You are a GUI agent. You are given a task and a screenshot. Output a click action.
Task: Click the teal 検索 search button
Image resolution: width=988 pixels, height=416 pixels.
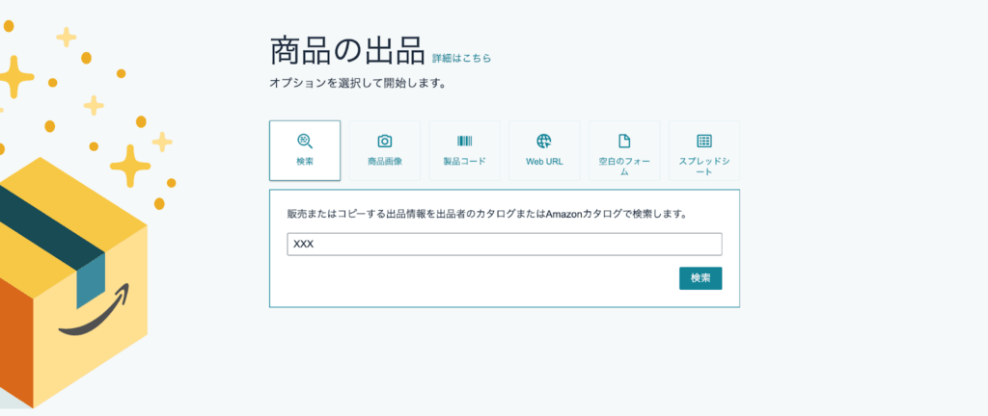[700, 278]
